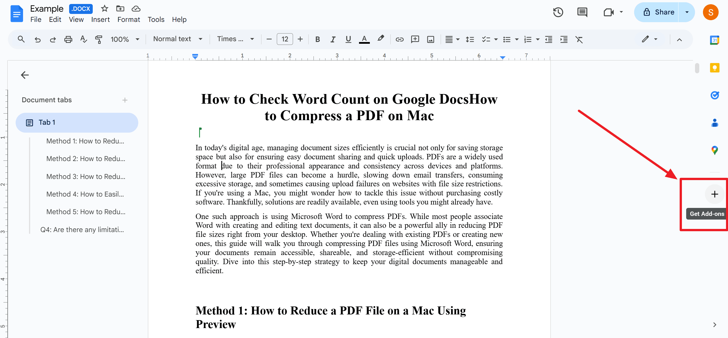Toggle underline formatting
Viewport: 728px width, 338px height.
[348, 39]
